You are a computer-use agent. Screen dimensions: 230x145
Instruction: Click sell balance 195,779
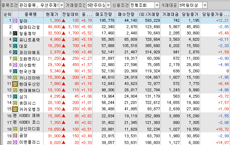(107, 20)
